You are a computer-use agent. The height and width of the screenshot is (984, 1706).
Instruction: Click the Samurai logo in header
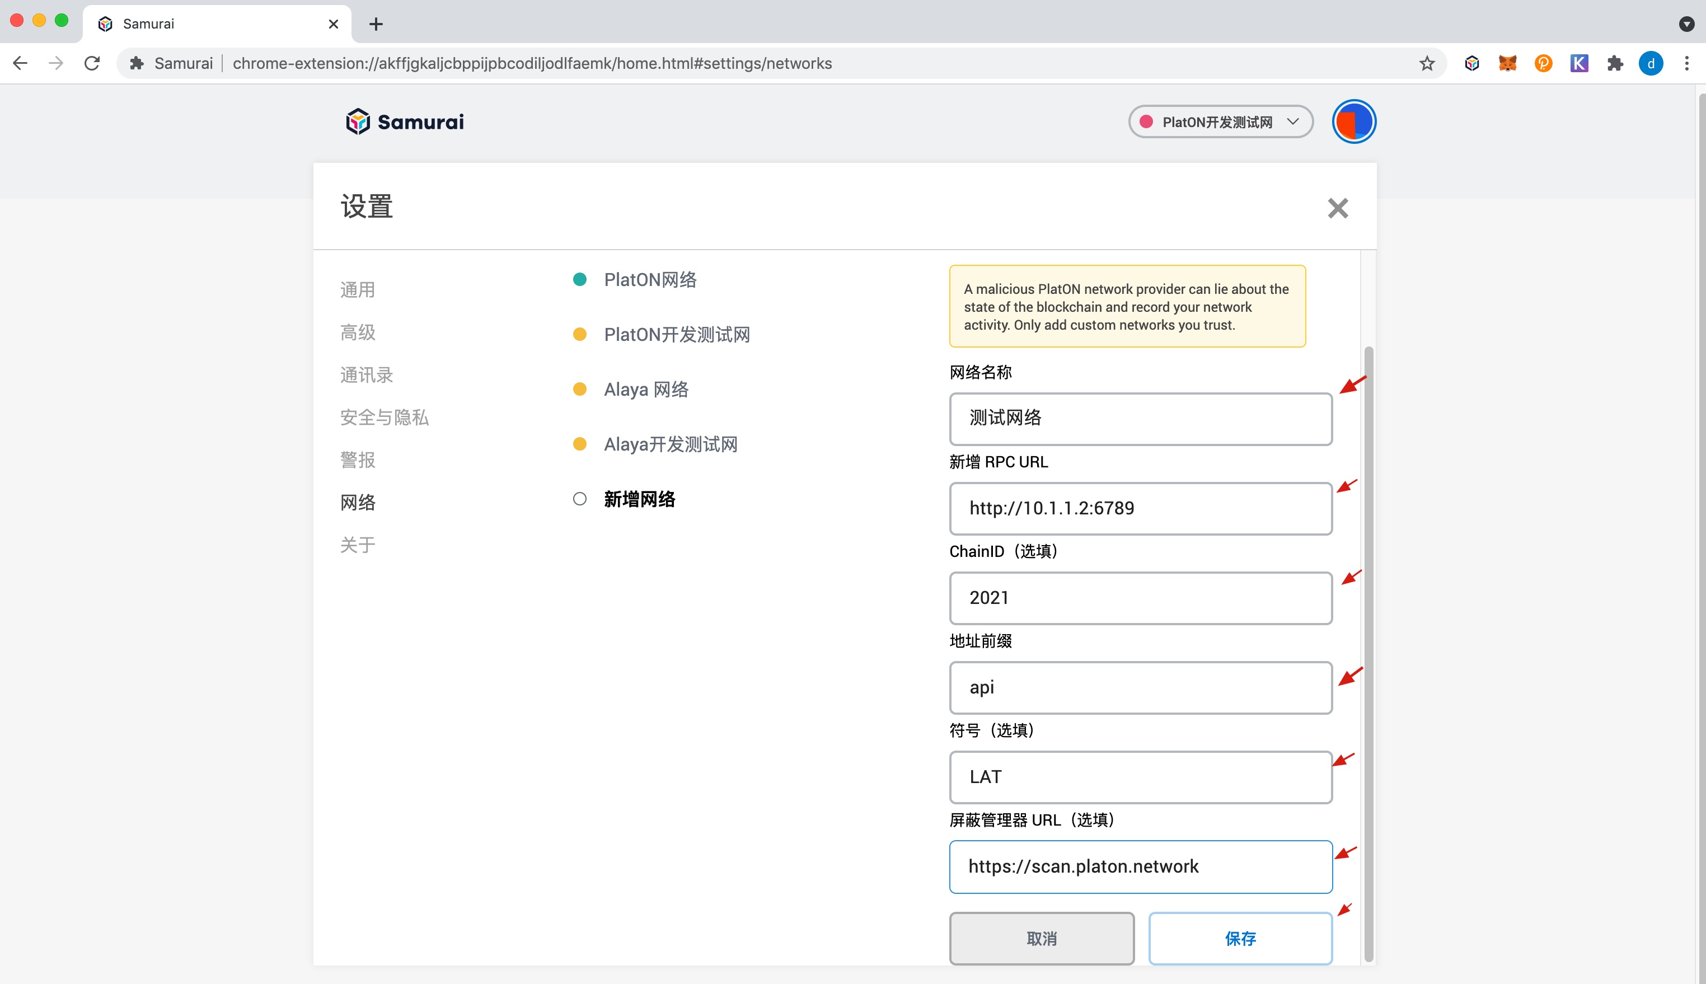point(405,123)
